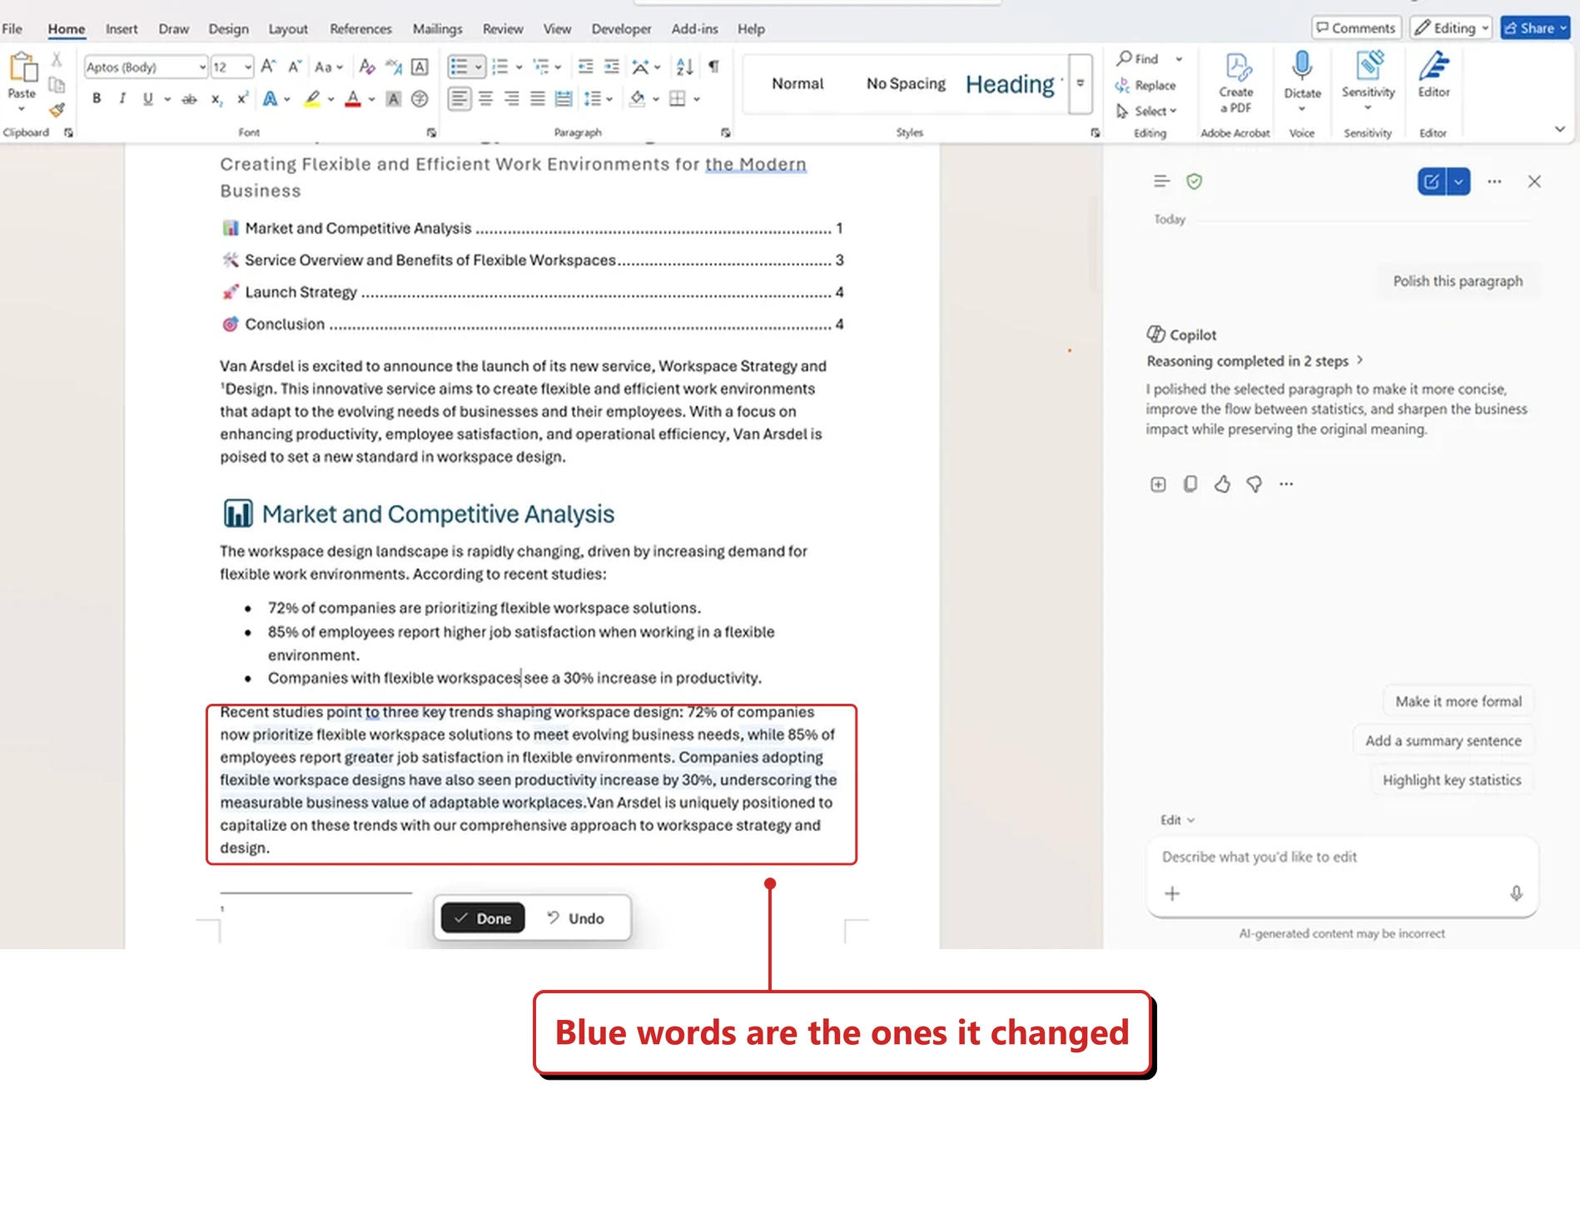Click the Find magnifier icon
The image size is (1580, 1232).
(x=1125, y=58)
